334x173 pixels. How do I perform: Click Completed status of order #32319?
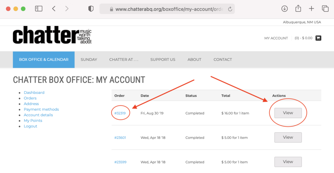[x=195, y=113]
